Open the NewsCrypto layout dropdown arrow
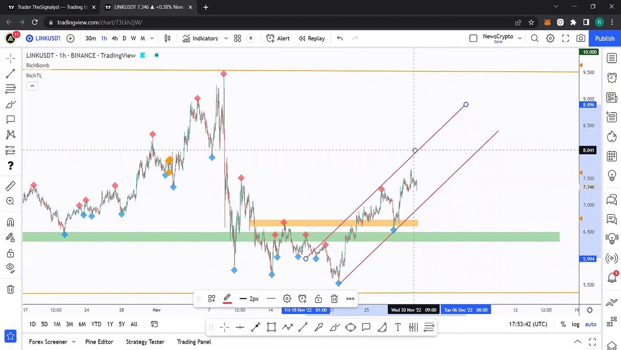This screenshot has height=350, width=621. [519, 38]
